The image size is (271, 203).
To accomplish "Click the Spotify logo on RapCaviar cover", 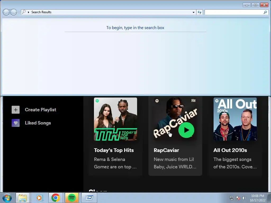I will coord(157,101).
